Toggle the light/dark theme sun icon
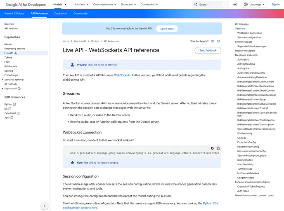The image size is (284, 211). click(235, 5)
